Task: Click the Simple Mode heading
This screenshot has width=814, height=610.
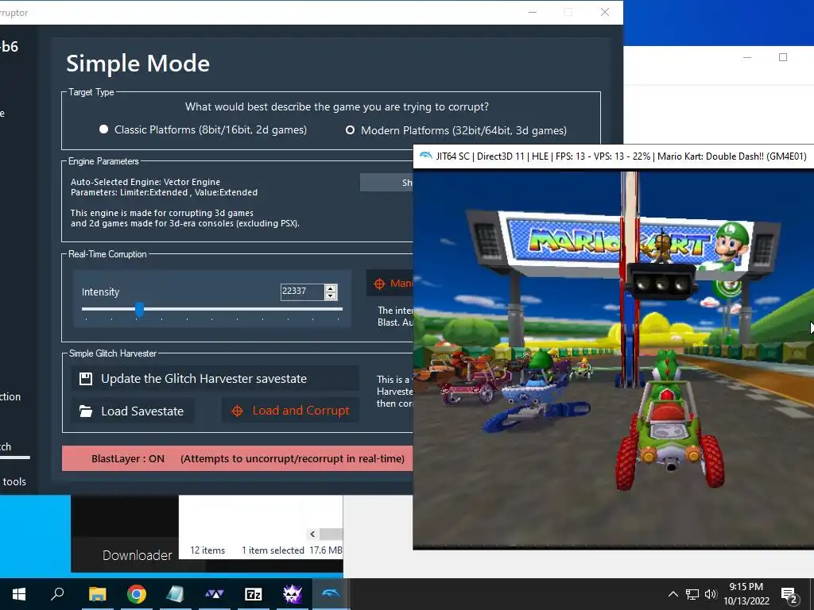Action: coord(138,64)
